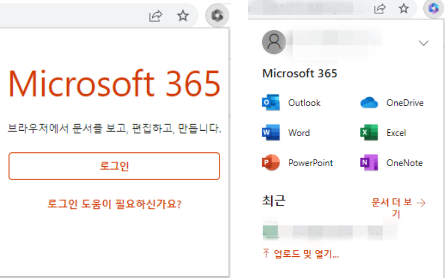This screenshot has width=445, height=278.
Task: Launch the OneNote app icon
Action: (x=369, y=163)
